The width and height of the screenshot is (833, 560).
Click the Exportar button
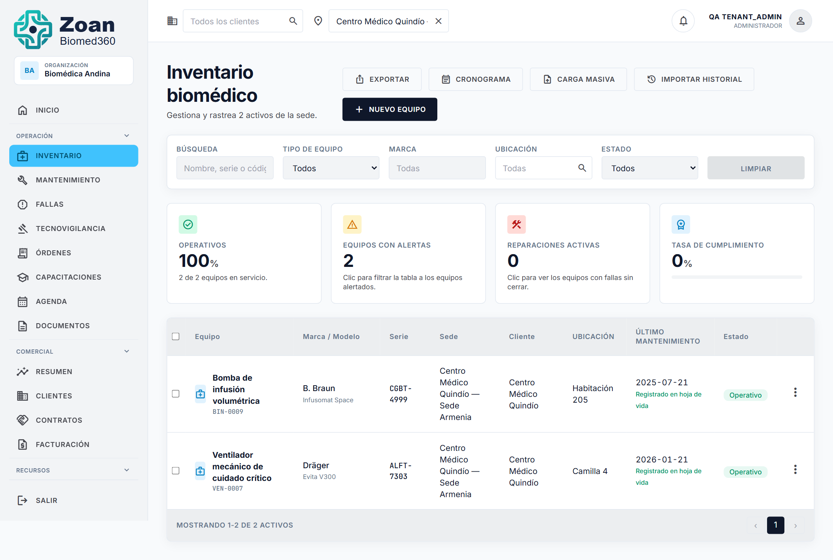[382, 79]
